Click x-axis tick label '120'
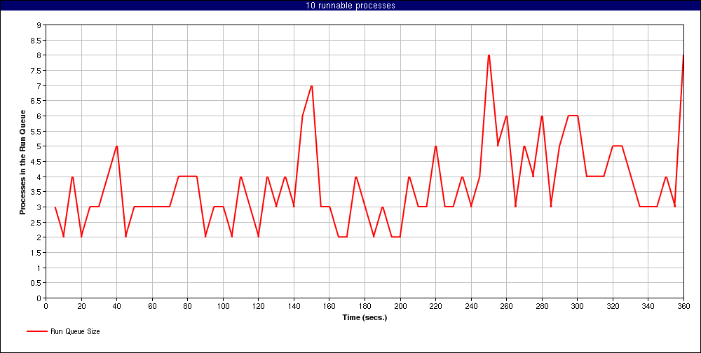701x353 pixels. click(259, 306)
